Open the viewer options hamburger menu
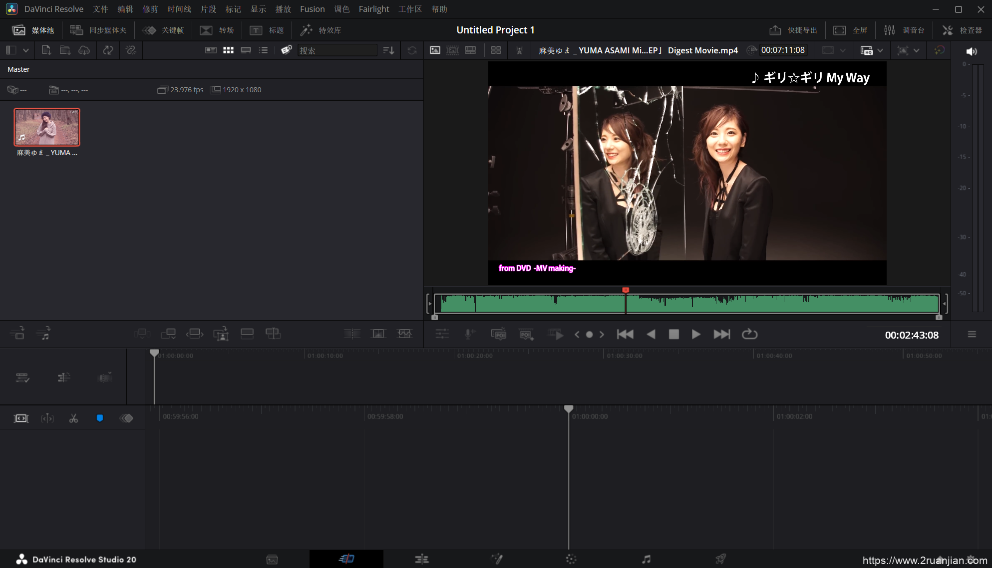This screenshot has height=568, width=992. point(972,335)
